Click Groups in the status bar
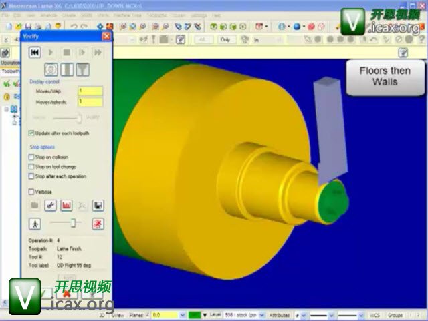Viewport: 428px width, 321px height. (395, 315)
